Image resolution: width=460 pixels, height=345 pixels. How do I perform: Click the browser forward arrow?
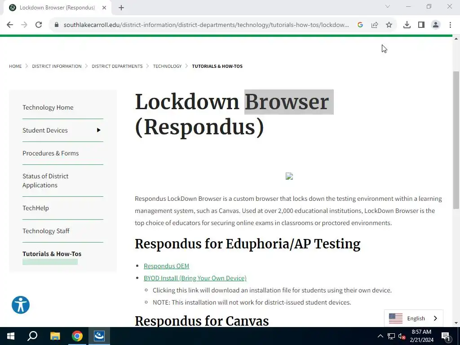pyautogui.click(x=24, y=25)
